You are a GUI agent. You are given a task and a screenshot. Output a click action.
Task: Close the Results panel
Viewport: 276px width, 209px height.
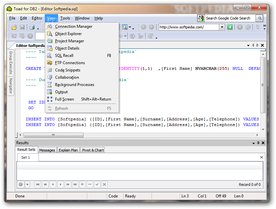263,143
